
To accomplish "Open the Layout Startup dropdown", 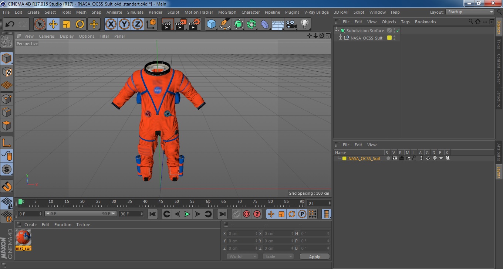I will tap(470, 12).
